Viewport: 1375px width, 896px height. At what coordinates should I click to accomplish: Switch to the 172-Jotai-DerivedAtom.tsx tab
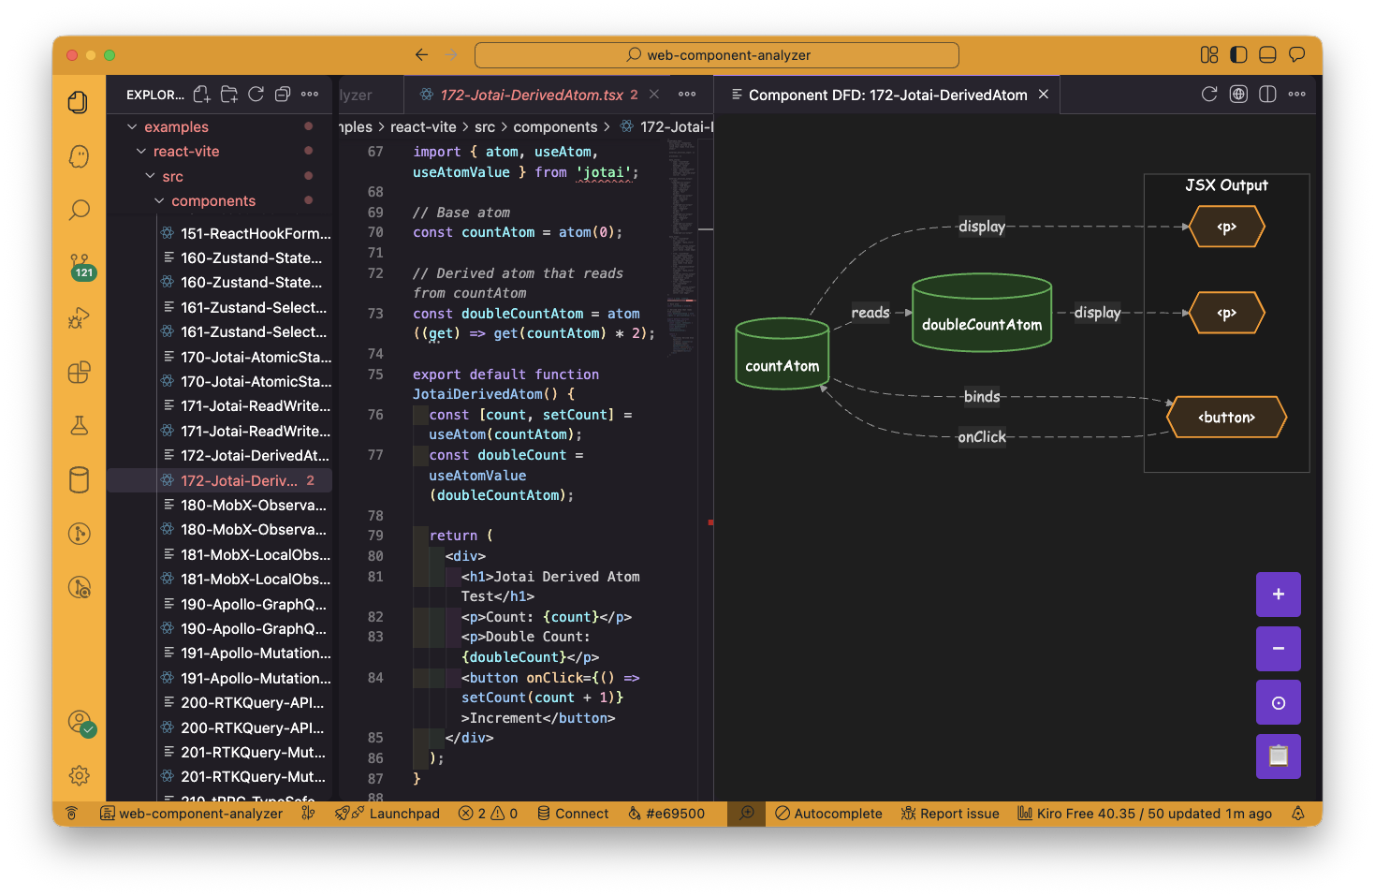click(531, 95)
